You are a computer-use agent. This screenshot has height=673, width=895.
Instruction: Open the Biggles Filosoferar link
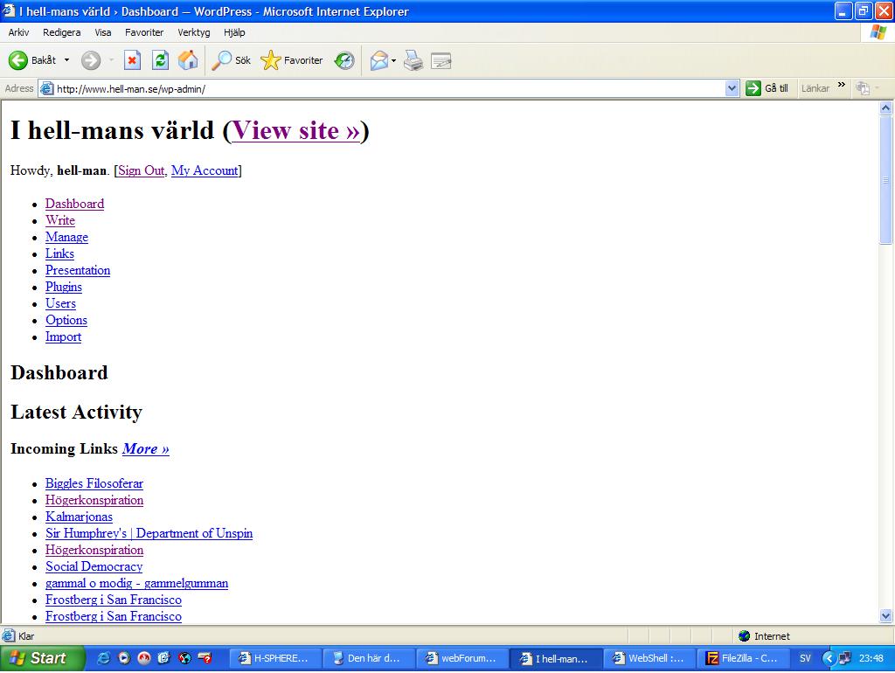94,483
